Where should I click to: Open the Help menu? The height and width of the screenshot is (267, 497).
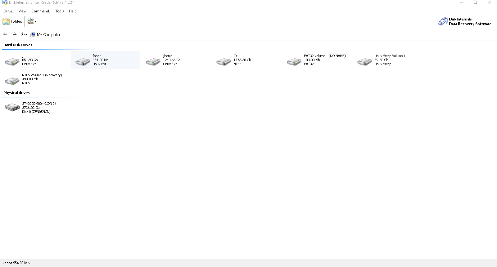[x=73, y=11]
